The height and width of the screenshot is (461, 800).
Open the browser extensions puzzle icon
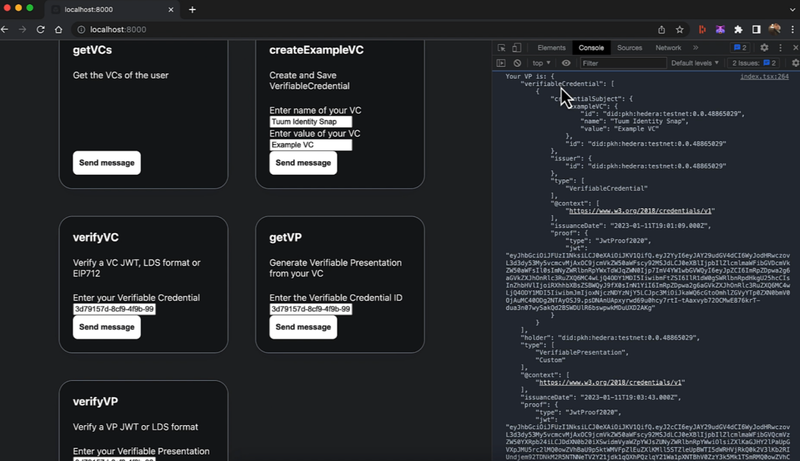pos(738,29)
